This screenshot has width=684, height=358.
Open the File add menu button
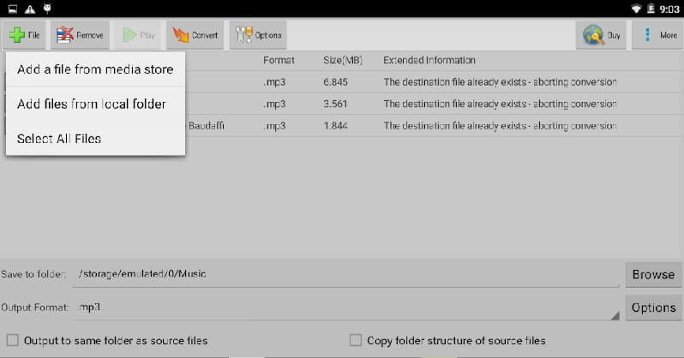(x=24, y=35)
